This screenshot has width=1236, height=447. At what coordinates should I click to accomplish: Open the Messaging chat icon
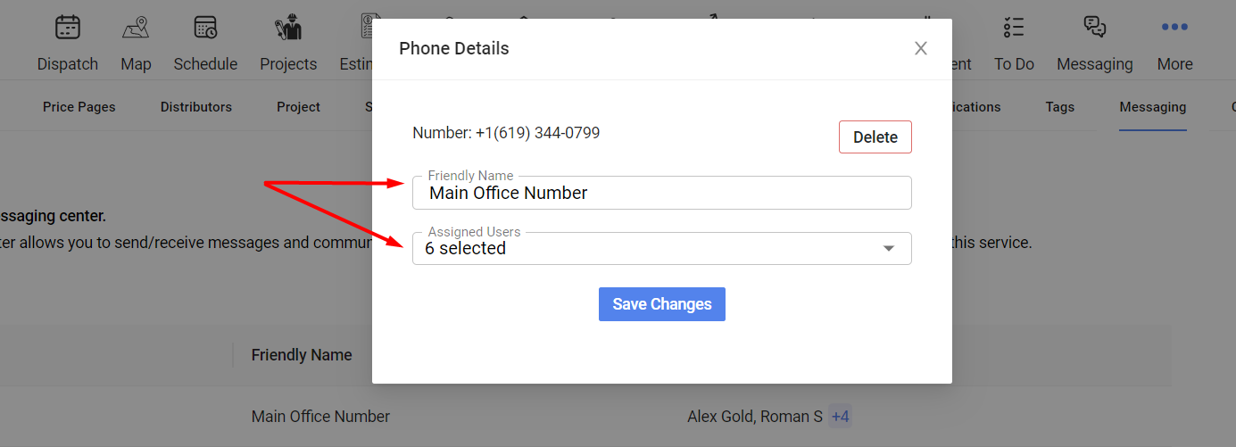click(1095, 28)
